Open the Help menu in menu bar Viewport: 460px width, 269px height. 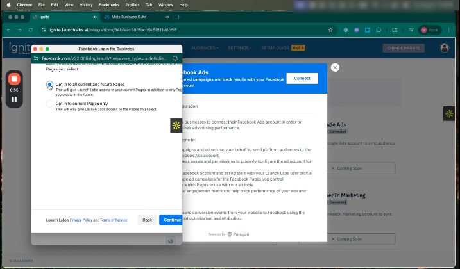(x=183, y=5)
